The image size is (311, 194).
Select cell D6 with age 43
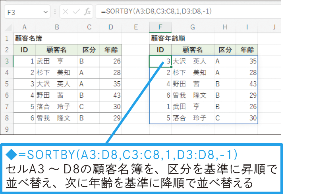pyautogui.click(x=111, y=95)
